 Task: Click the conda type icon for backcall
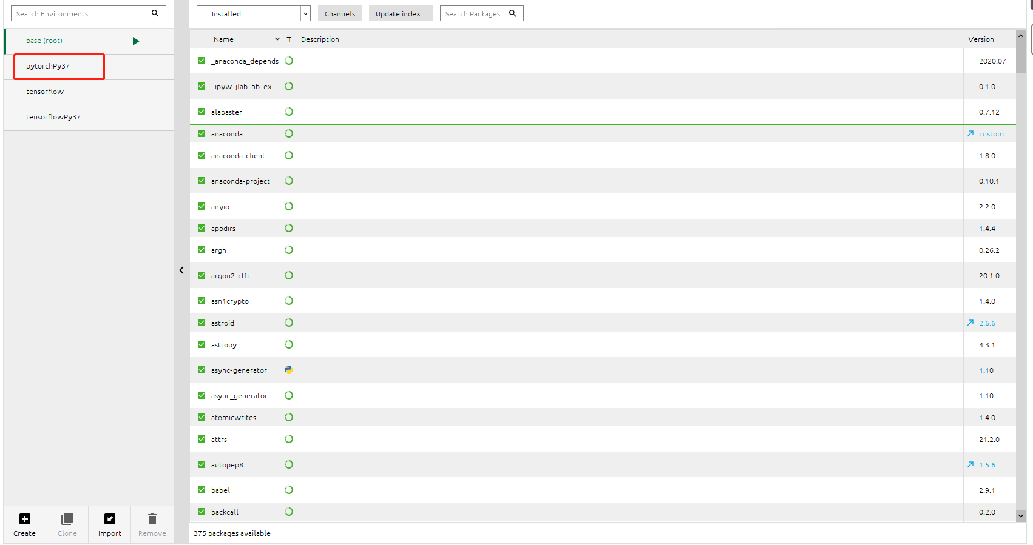(289, 512)
